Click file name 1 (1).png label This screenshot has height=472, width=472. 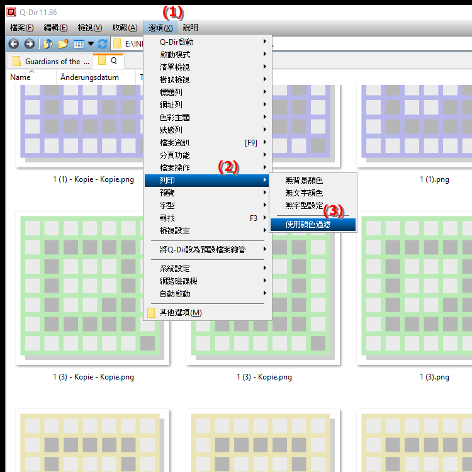pos(434,179)
